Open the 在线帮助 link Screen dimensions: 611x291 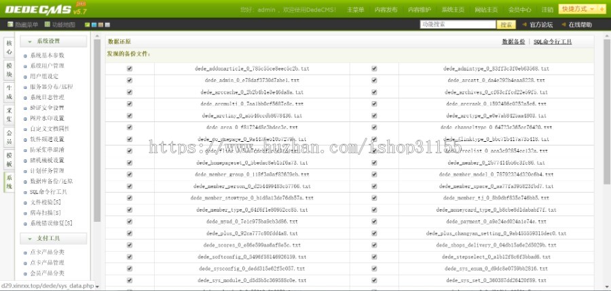[x=580, y=24]
